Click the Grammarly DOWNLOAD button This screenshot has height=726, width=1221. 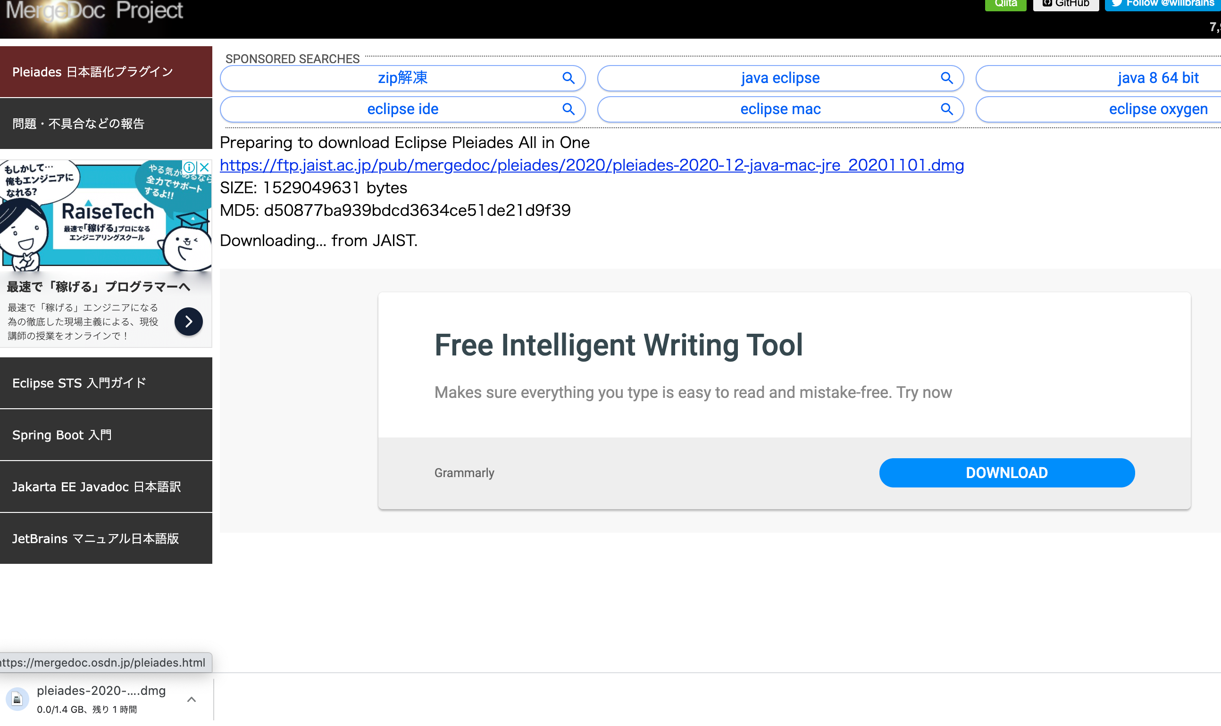(1006, 473)
